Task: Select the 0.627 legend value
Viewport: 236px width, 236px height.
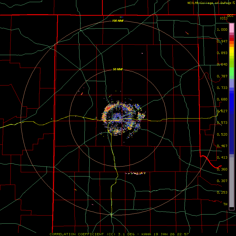Action: (x=222, y=111)
